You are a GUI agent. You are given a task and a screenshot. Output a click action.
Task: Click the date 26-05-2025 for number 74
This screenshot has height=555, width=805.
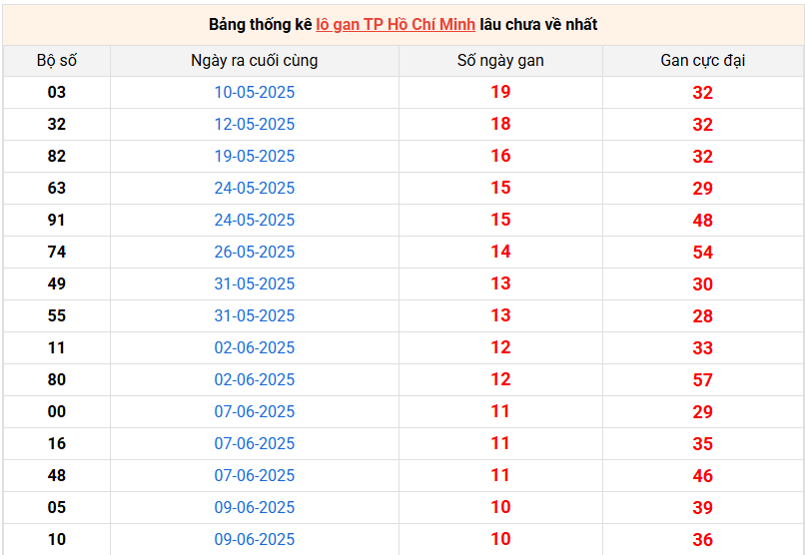(x=255, y=252)
